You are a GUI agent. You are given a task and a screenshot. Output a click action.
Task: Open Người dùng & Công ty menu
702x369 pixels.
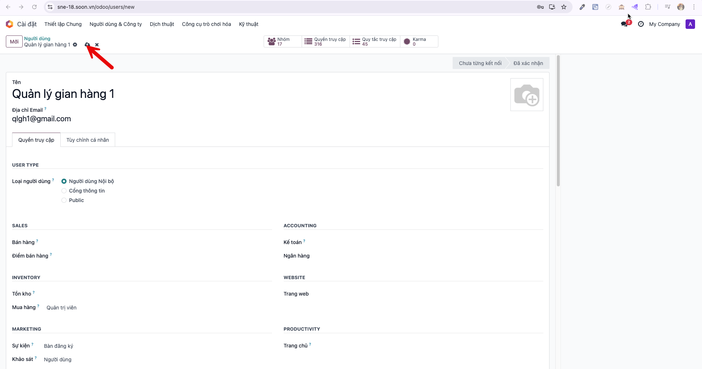(x=116, y=24)
